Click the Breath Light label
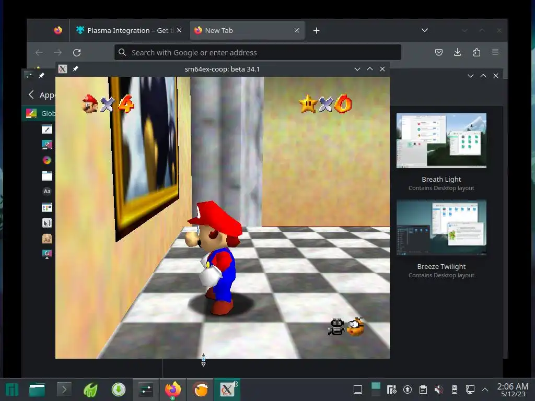The height and width of the screenshot is (401, 535). 441,179
